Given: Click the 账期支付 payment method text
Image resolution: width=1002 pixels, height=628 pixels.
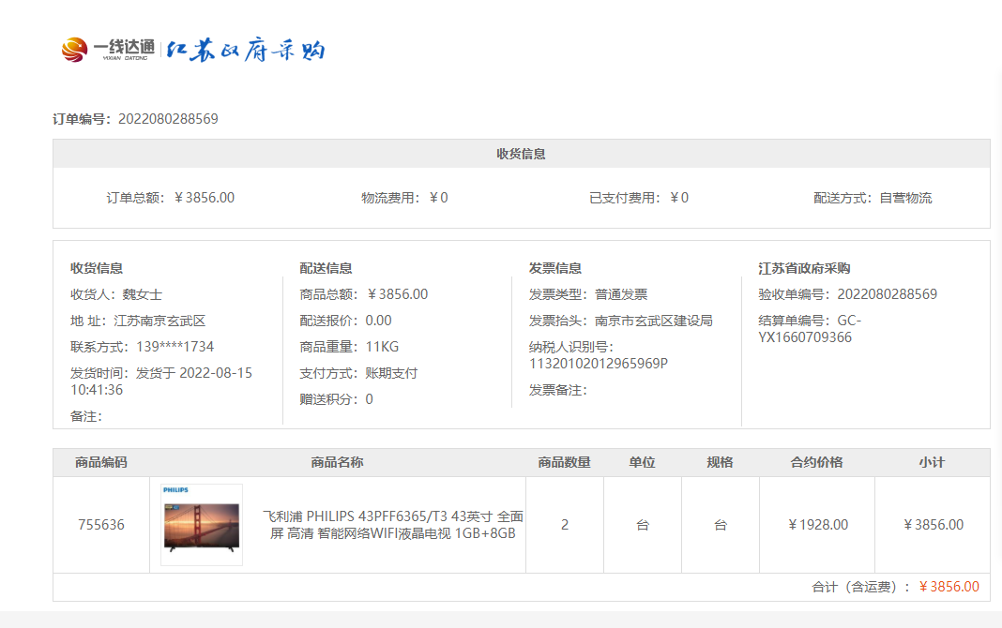Looking at the screenshot, I should [x=391, y=373].
